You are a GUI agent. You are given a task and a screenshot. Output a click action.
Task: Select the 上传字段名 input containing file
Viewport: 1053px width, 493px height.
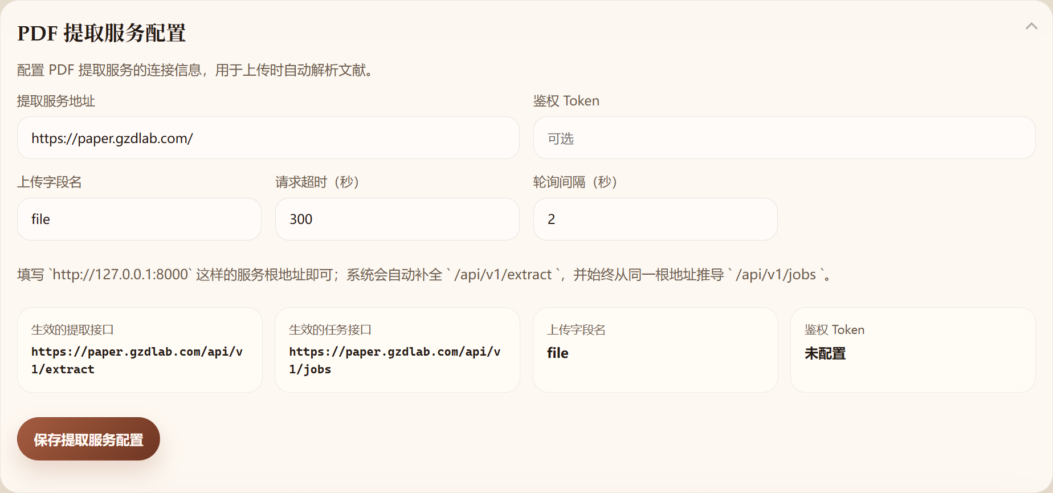(139, 219)
